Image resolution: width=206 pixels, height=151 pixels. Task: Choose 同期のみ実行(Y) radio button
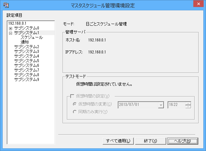[75, 112]
